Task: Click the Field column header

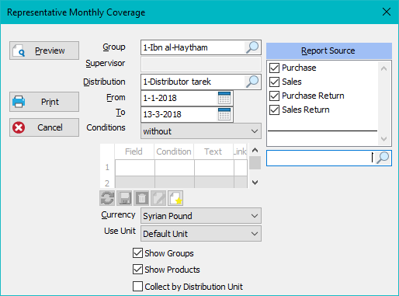Action: tap(134, 151)
